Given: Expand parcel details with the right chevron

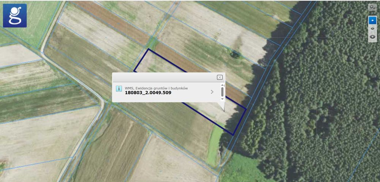Looking at the screenshot, I should pos(212,92).
